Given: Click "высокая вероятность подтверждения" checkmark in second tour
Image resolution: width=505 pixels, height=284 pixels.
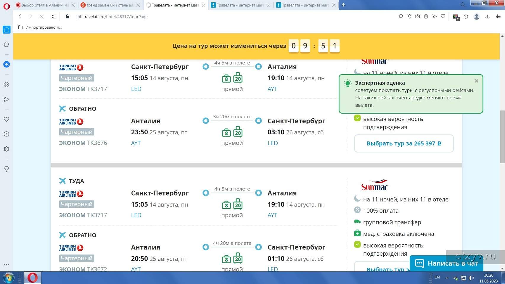Looking at the screenshot, I should (x=357, y=245).
